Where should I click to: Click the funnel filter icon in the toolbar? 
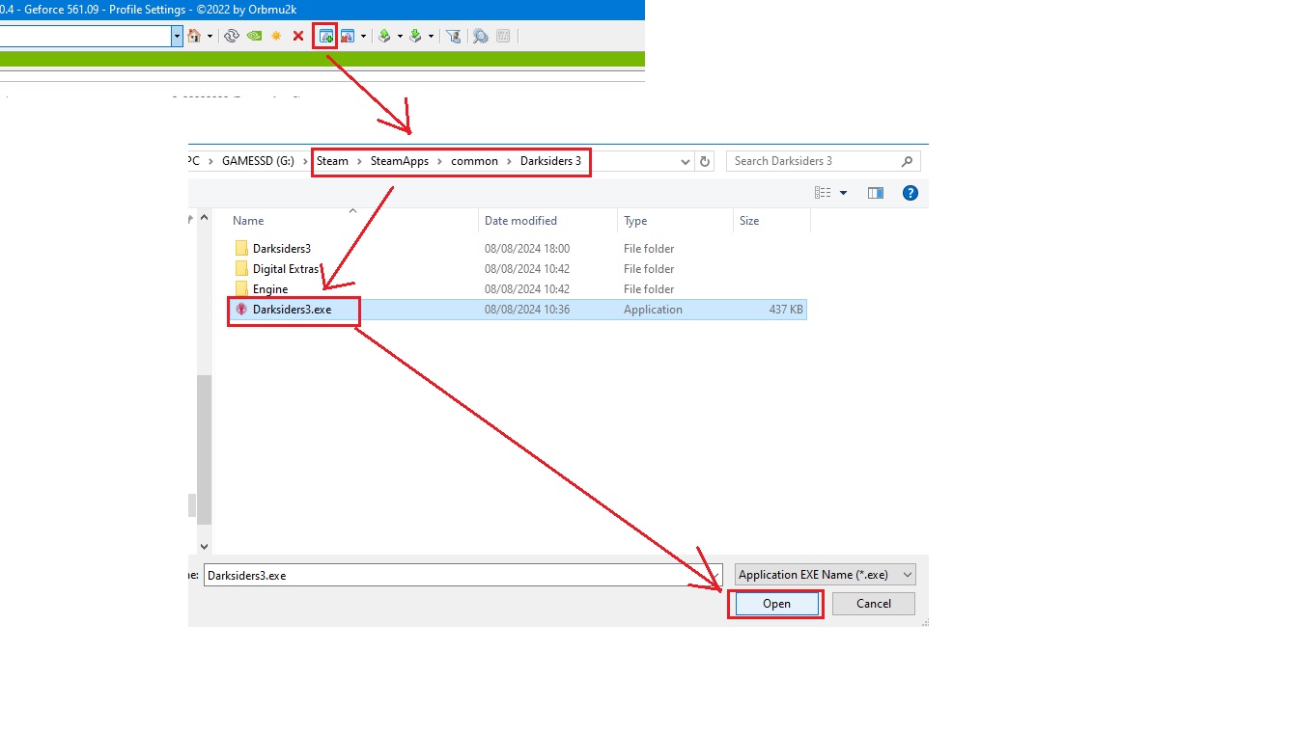coord(453,36)
